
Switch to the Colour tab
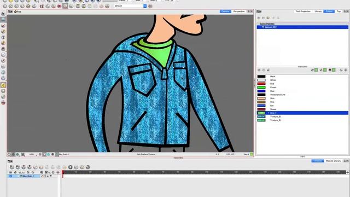[329, 11]
